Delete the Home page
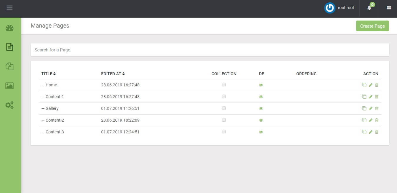 click(377, 85)
